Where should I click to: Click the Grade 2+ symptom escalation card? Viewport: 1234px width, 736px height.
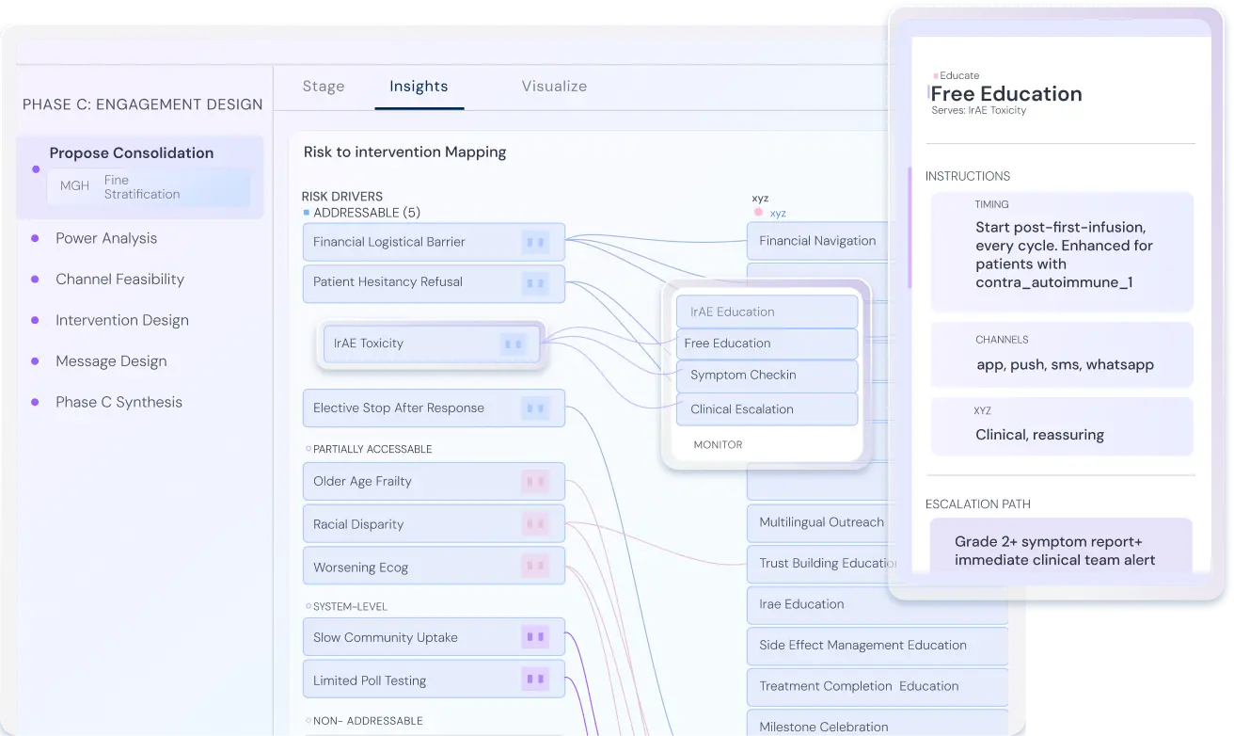pos(1061,546)
